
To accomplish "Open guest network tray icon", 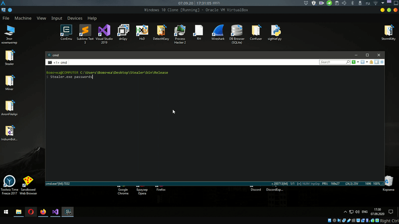I will (351, 212).
